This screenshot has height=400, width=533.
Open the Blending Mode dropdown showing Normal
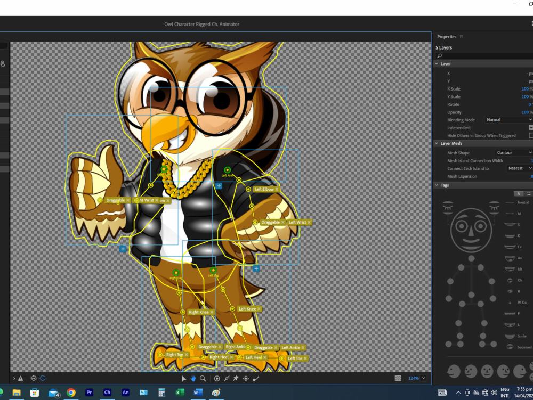(506, 119)
